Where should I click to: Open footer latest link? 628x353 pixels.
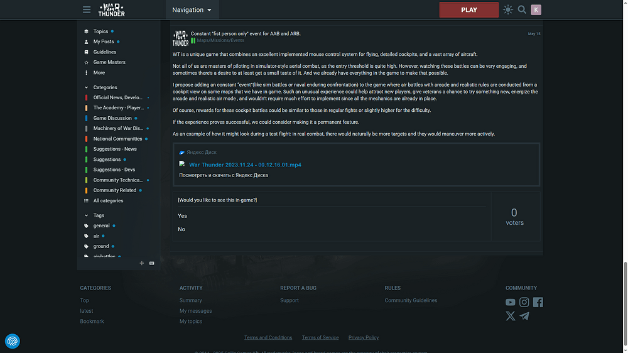[87, 311]
